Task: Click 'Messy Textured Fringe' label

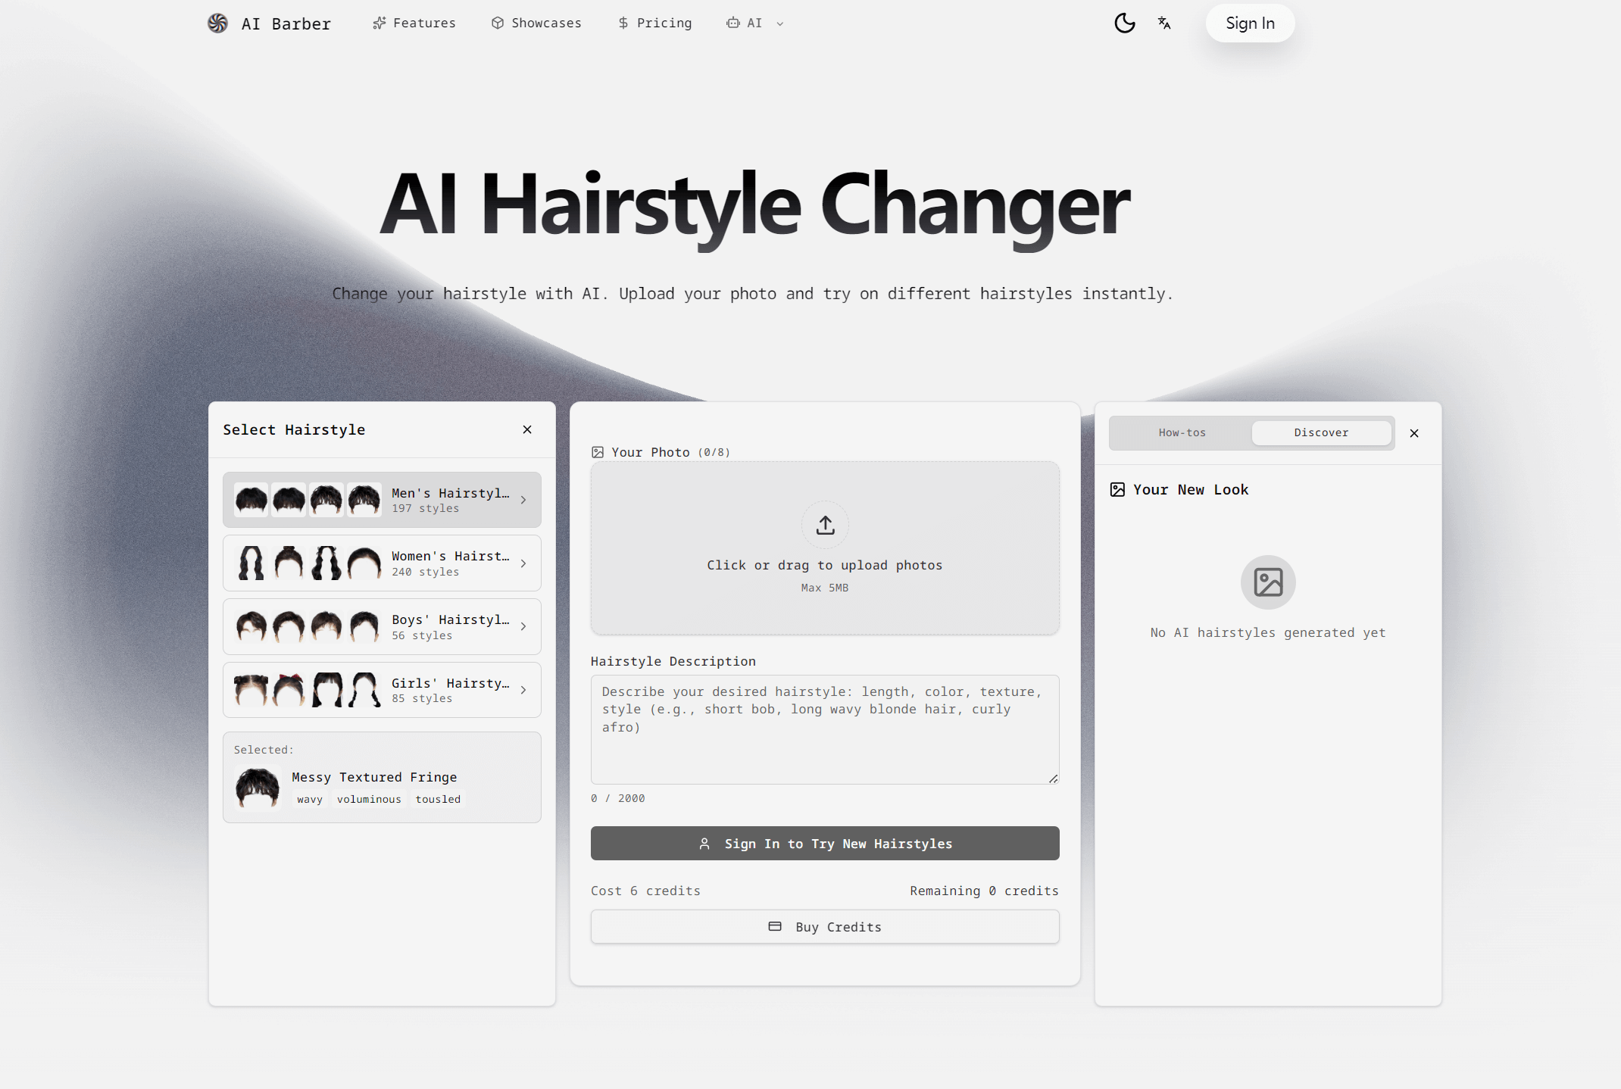Action: tap(374, 777)
